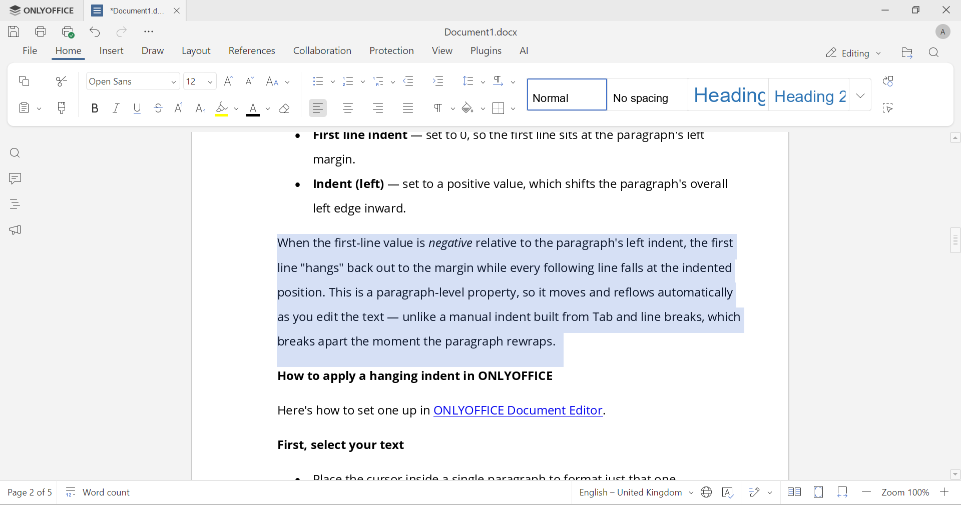This screenshot has height=505, width=961.
Task: Zoom out the document
Action: pyautogui.click(x=867, y=492)
